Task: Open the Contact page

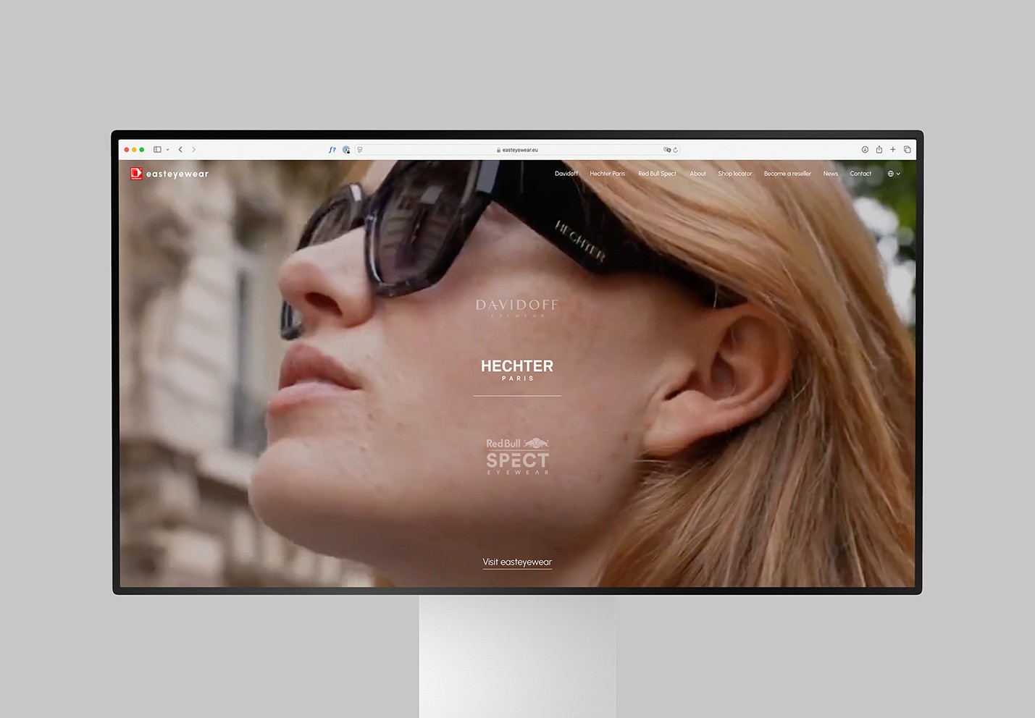Action: (860, 174)
